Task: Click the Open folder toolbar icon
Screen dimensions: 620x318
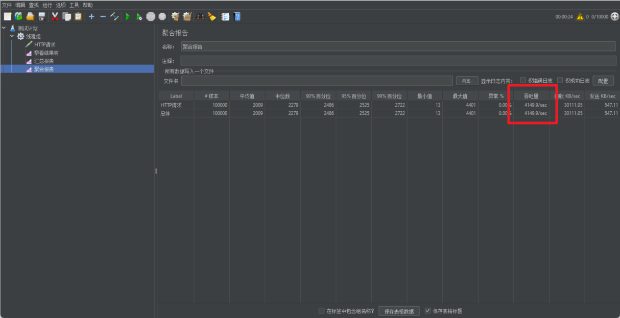Action: click(x=30, y=16)
